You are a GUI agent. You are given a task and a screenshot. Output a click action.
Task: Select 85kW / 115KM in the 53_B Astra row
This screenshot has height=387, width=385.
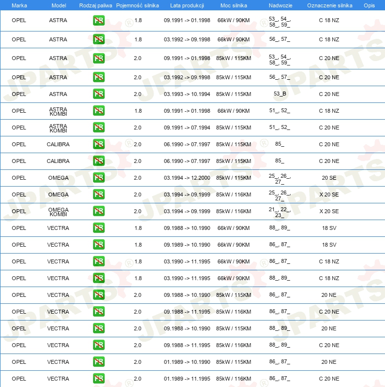233,94
